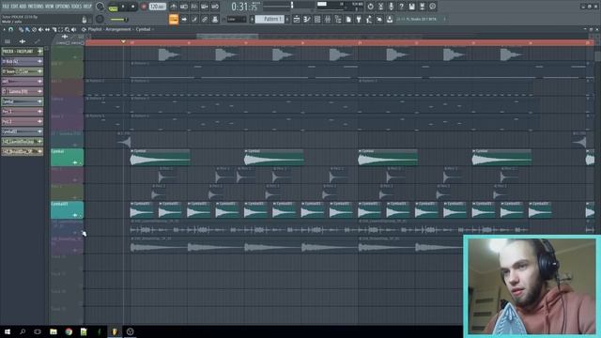This screenshot has height=338, width=601.
Task: Toggle the countdown before recording icon
Action: coord(194,7)
